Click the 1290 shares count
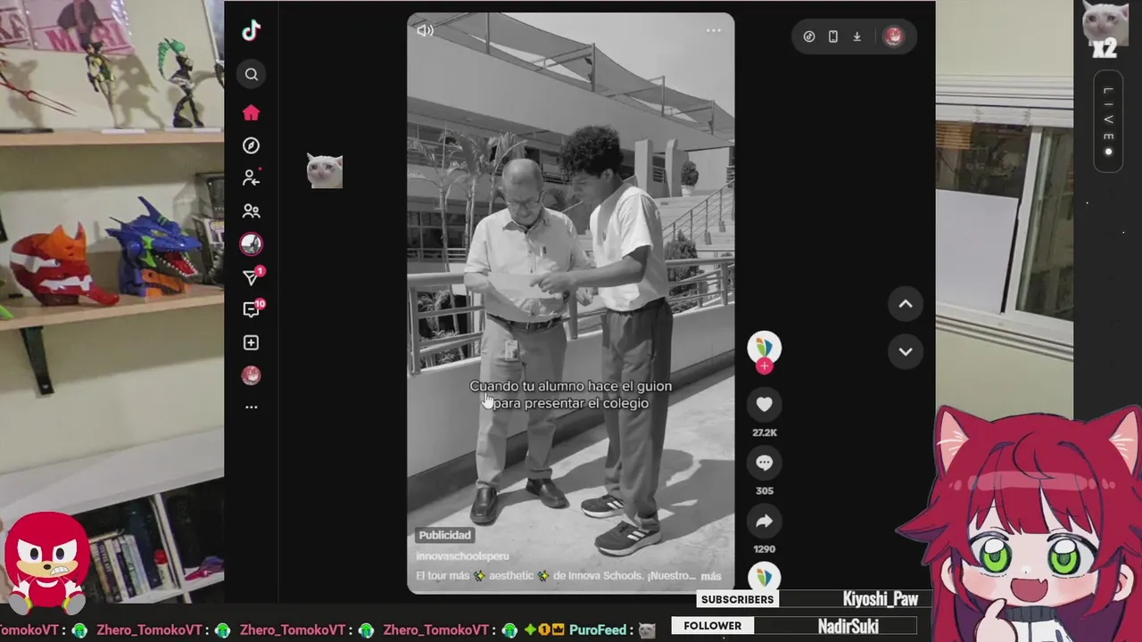1142x642 pixels. (764, 549)
